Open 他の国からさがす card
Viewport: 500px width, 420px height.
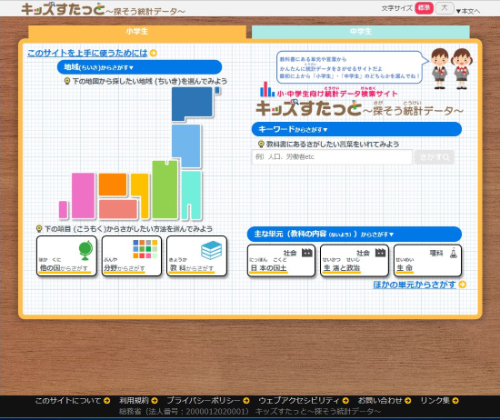tap(66, 255)
